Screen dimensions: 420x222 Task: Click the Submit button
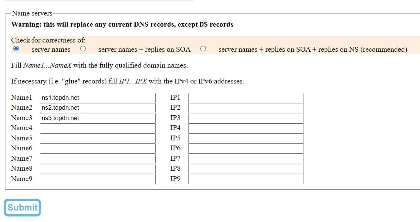point(23,208)
